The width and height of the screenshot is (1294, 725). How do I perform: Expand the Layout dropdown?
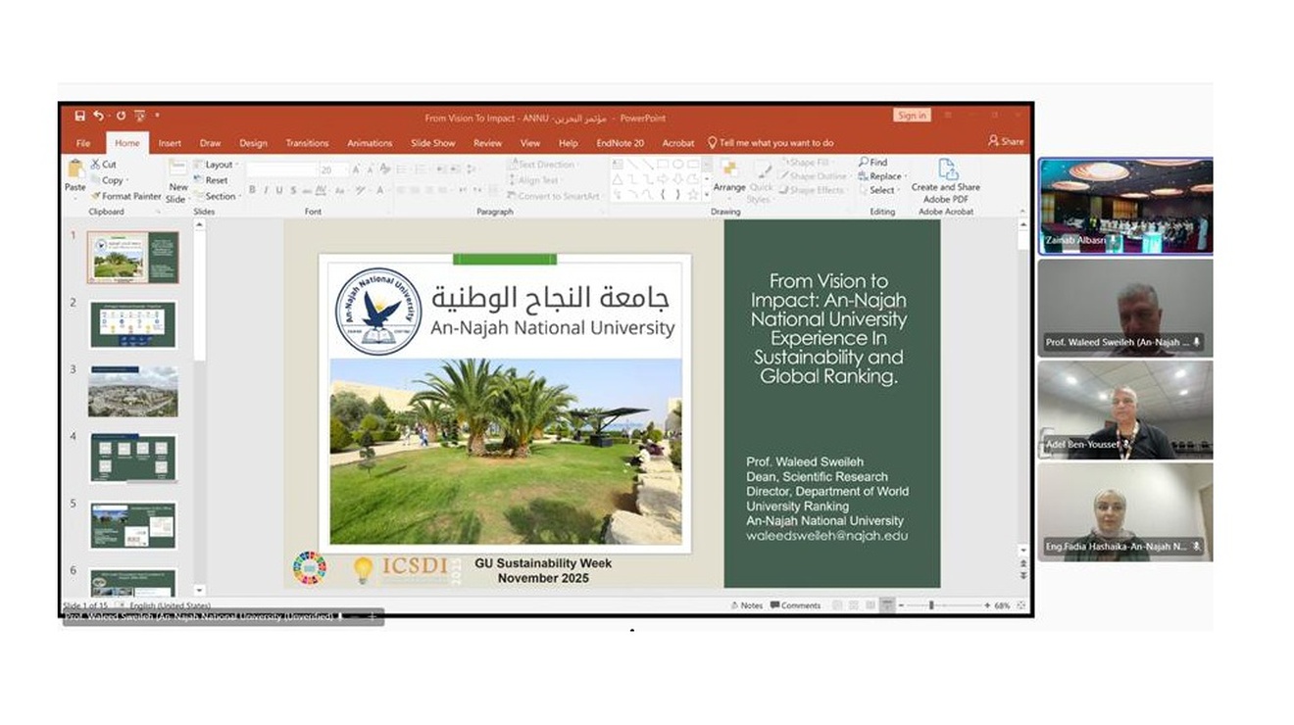coord(215,165)
